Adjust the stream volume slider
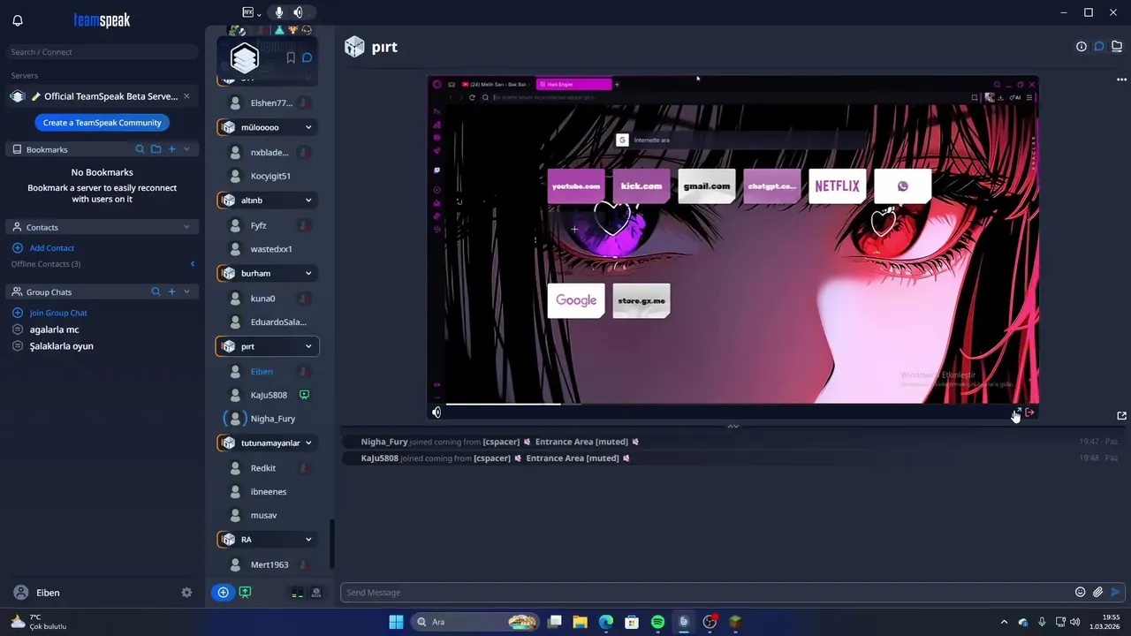Viewport: 1131px width, 636px height. 504,405
